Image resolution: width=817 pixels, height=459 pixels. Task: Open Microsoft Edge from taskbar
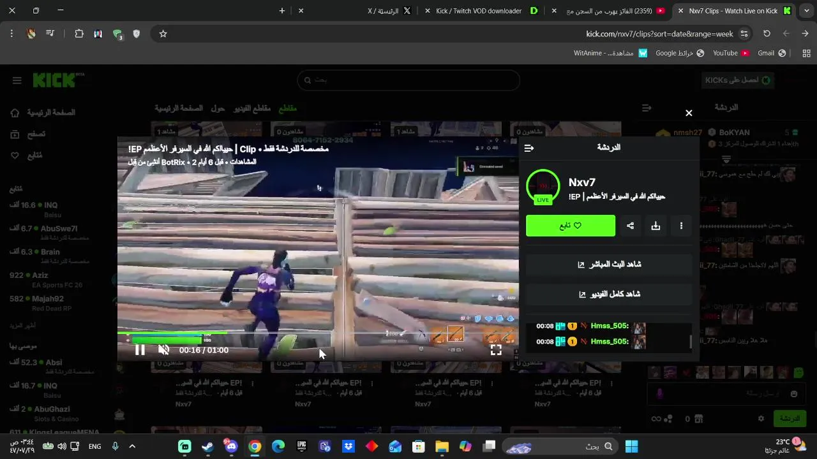click(x=278, y=446)
